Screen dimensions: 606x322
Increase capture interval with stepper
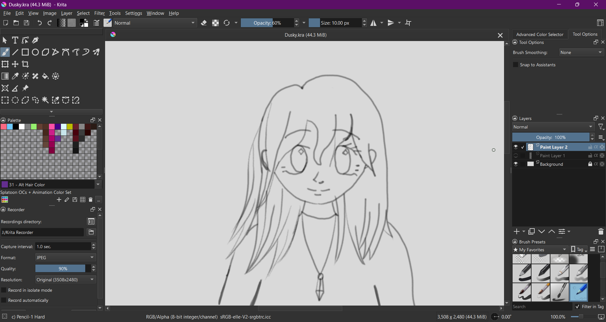coord(93,244)
